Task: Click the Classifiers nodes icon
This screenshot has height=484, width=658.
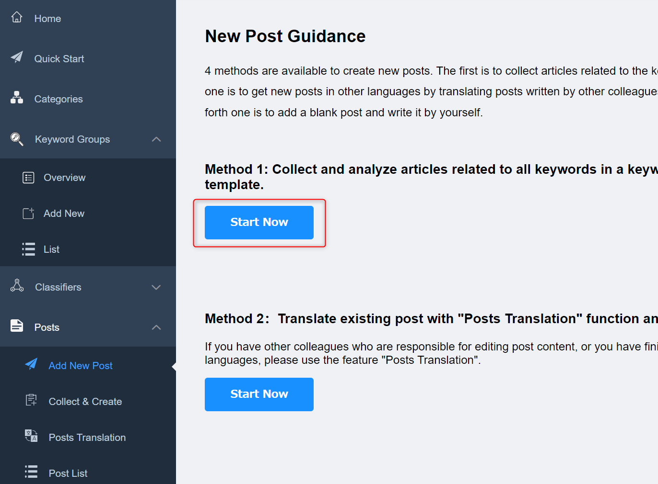Action: click(17, 286)
